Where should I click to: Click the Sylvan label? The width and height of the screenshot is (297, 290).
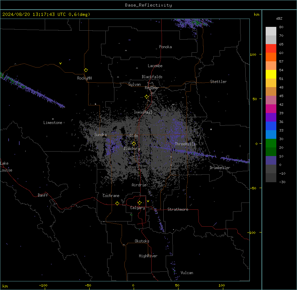pyautogui.click(x=134, y=84)
